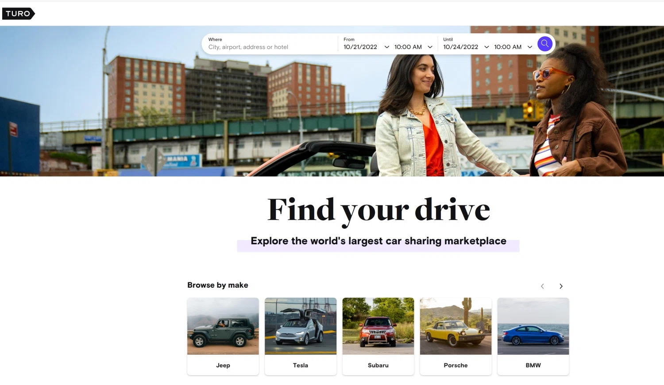Click 'Explore the world's largest car sharing marketplace' text
Viewport: 664px width, 385px height.
[378, 241]
